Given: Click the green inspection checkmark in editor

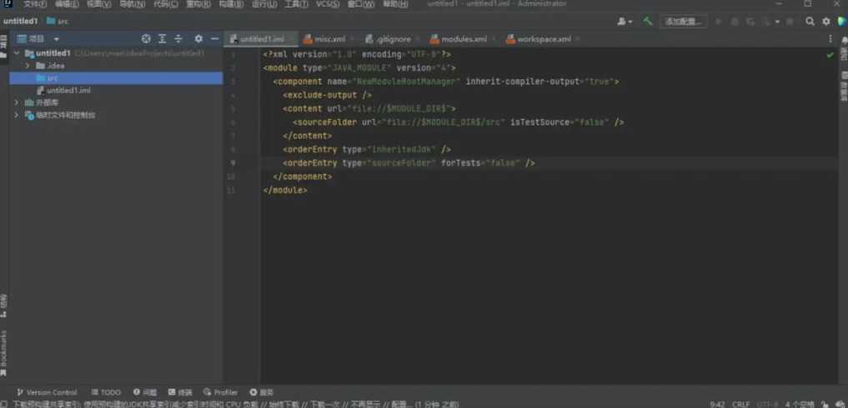Looking at the screenshot, I should [830, 55].
